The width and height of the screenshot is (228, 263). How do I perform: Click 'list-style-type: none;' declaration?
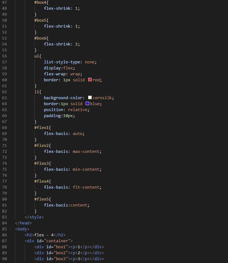pos(70,62)
